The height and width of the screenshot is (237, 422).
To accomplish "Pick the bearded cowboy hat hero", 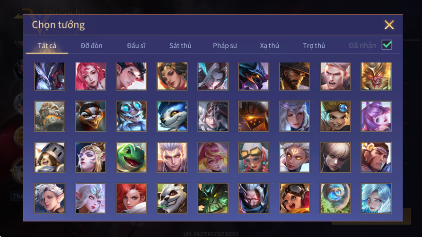I will [294, 76].
